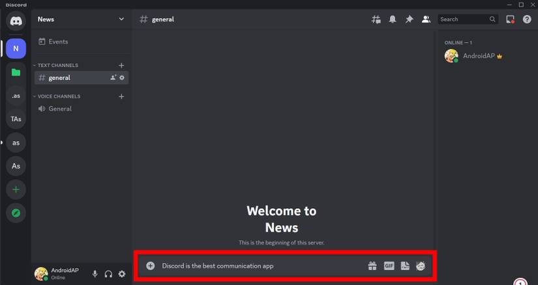This screenshot has width=538, height=285.
Task: Click the Add a Server plus button
Action: click(x=16, y=189)
